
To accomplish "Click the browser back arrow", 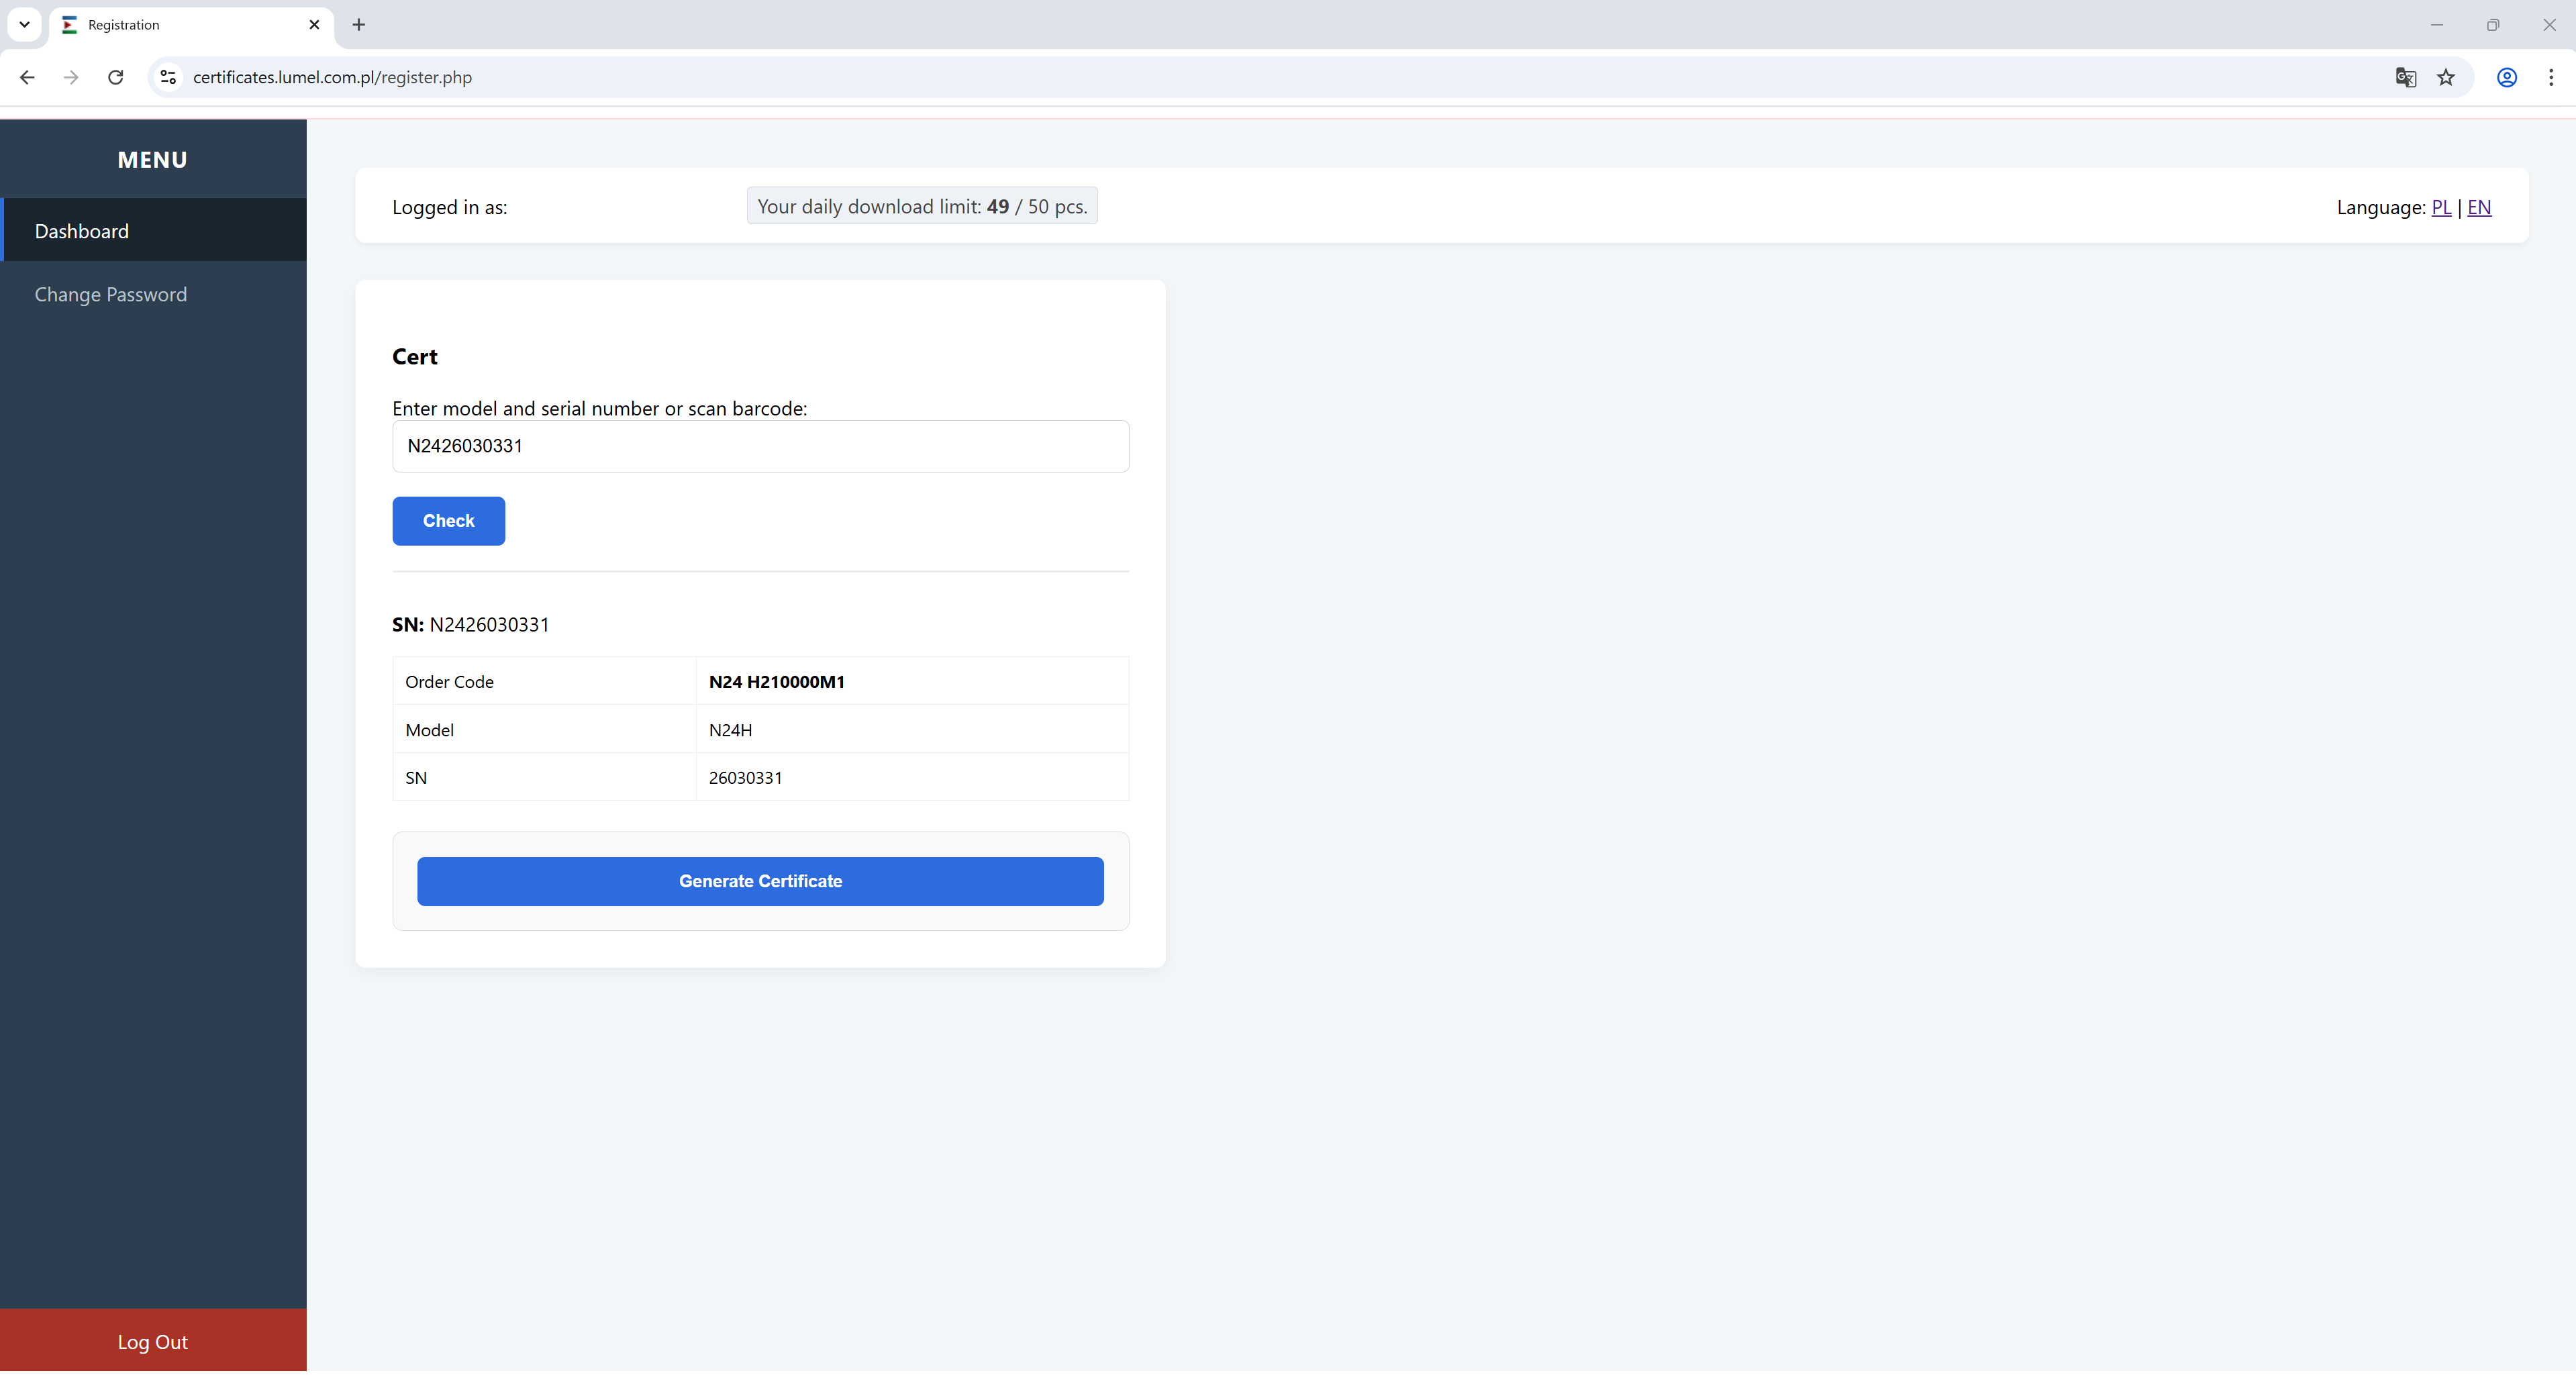I will (x=27, y=77).
